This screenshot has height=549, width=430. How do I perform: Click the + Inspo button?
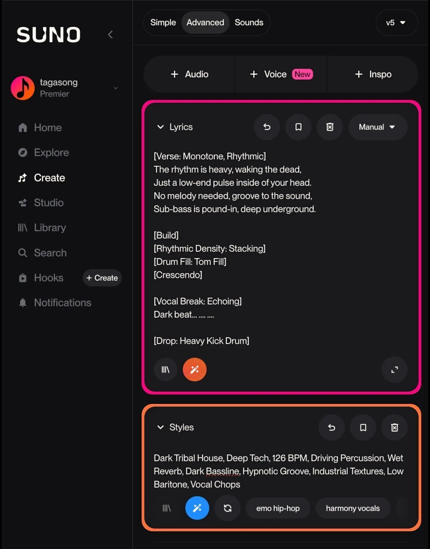[373, 74]
